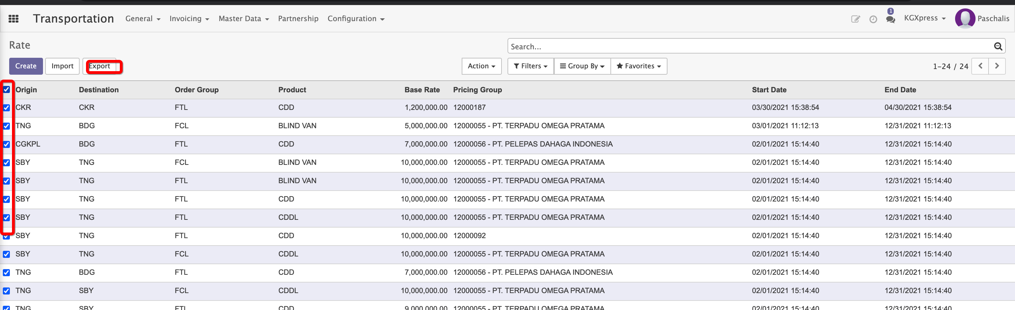Open the KGXpress company dropdown
Screen dimensions: 1015x310
(x=924, y=18)
